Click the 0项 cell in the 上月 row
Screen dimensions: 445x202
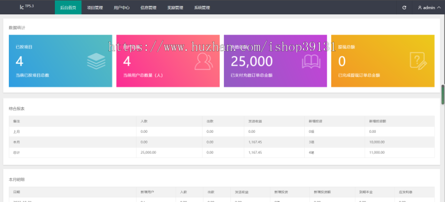click(x=311, y=131)
